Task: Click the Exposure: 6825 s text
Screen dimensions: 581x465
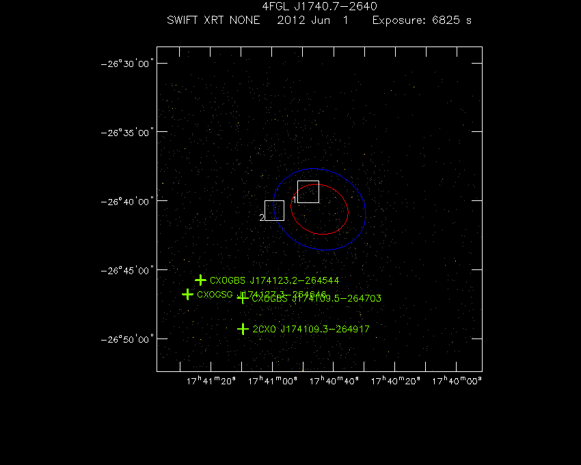Action: point(422,21)
